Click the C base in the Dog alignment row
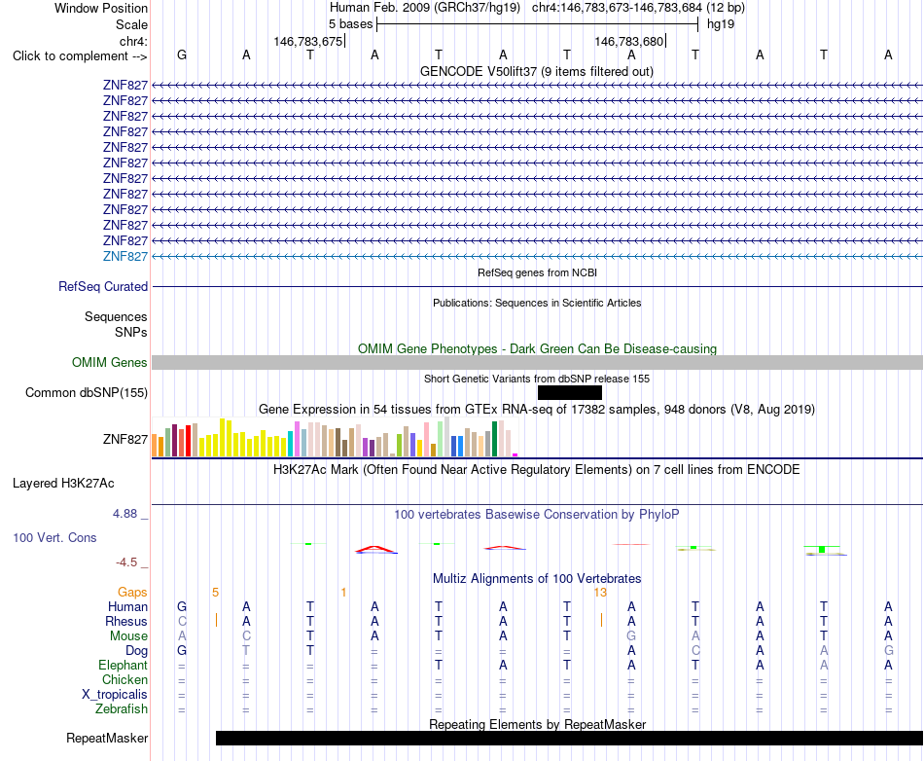Screen dimensions: 924x761 pyautogui.click(x=695, y=651)
